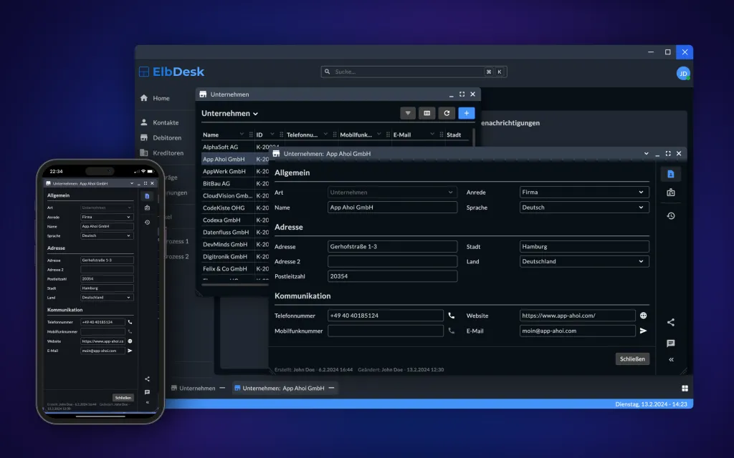The height and width of the screenshot is (458, 734).
Task: Select the DevMinds GmbH row
Action: [235, 244]
